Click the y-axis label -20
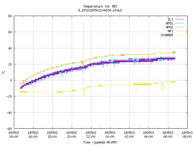 click(9, 96)
